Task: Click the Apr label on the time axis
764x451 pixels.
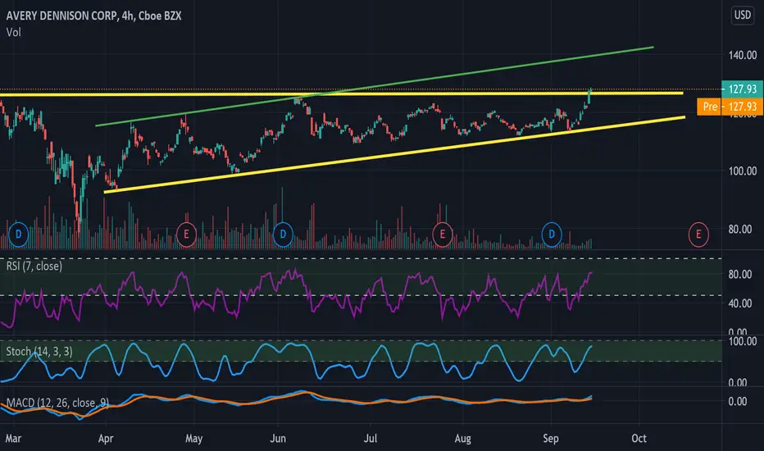Action: tap(106, 439)
